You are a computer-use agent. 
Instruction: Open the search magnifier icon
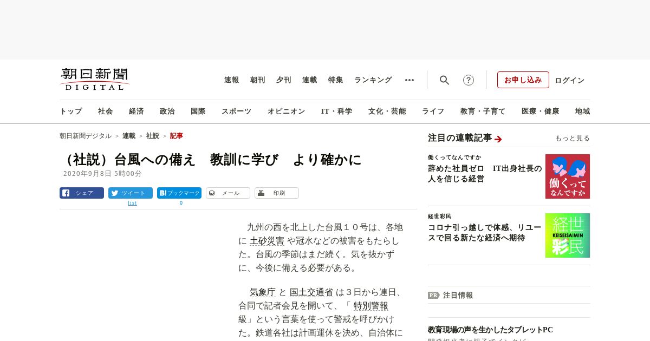[444, 80]
